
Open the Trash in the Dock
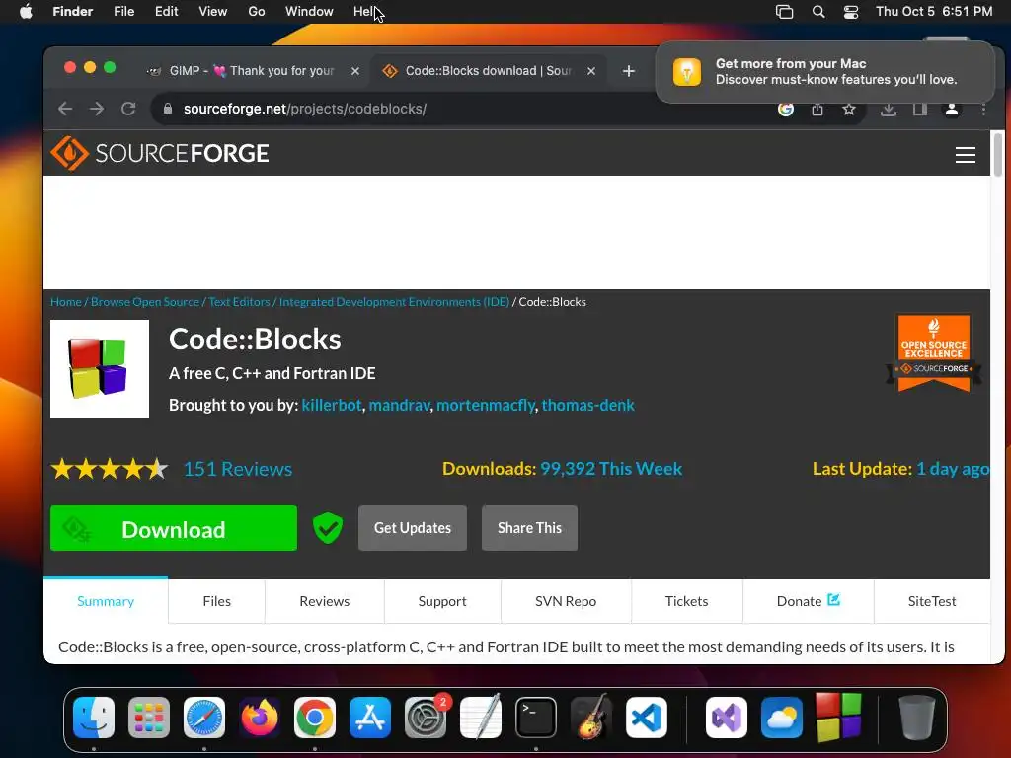click(916, 718)
